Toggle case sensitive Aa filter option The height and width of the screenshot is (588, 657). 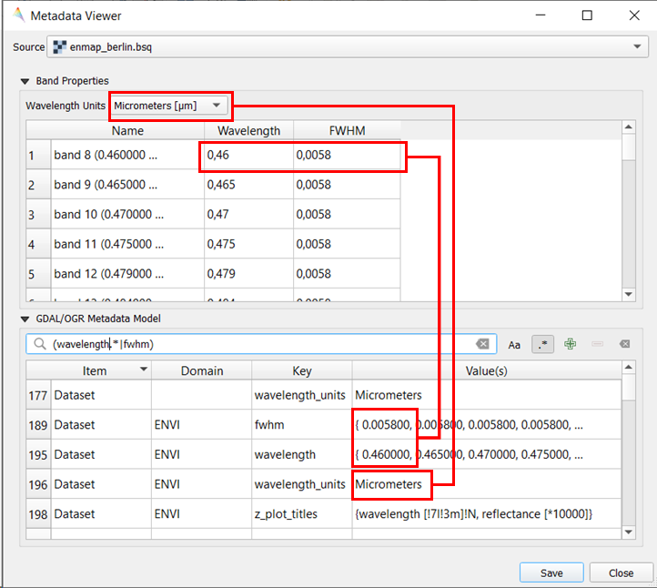coord(514,344)
